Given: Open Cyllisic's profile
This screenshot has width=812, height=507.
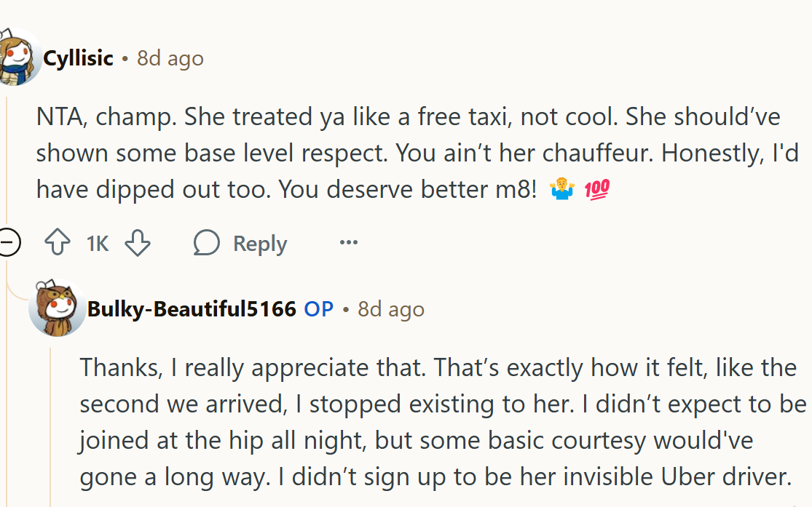Looking at the screenshot, I should 78,58.
